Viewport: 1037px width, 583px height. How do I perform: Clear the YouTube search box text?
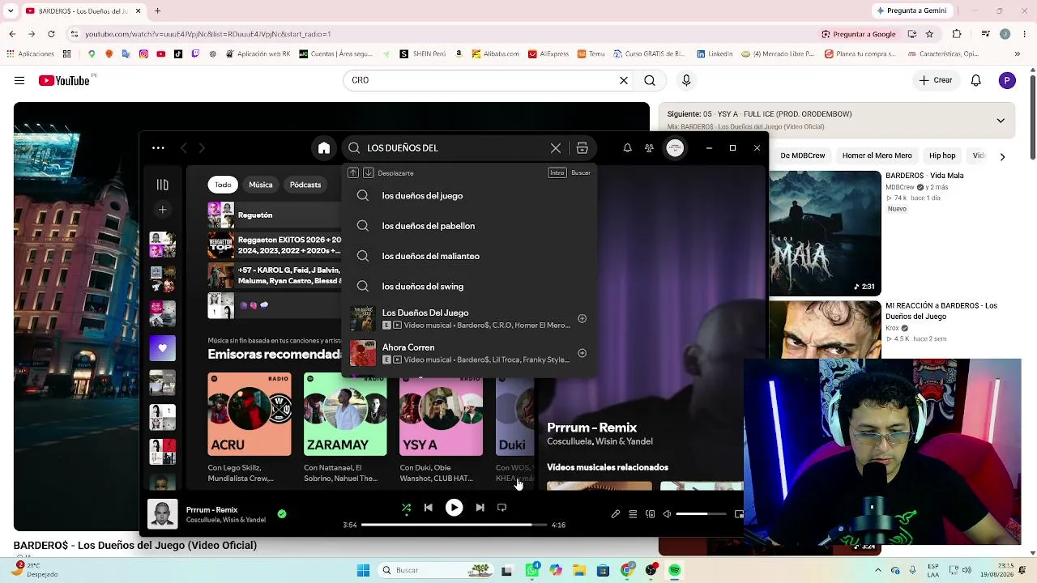624,80
